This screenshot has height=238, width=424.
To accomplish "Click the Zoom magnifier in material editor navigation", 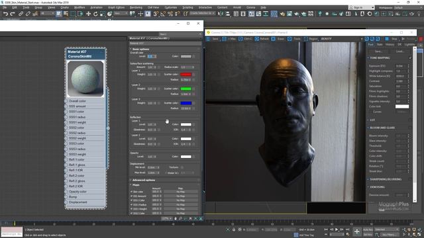I will click(180, 219).
